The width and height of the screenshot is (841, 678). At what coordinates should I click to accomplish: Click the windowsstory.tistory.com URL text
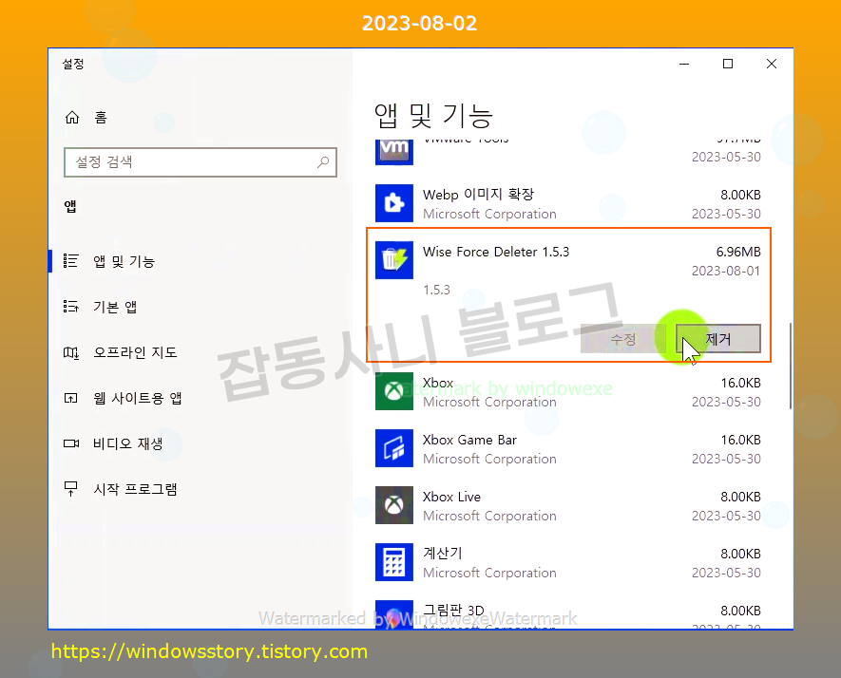point(209,651)
